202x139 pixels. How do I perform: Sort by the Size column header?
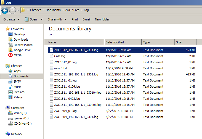click(186, 42)
